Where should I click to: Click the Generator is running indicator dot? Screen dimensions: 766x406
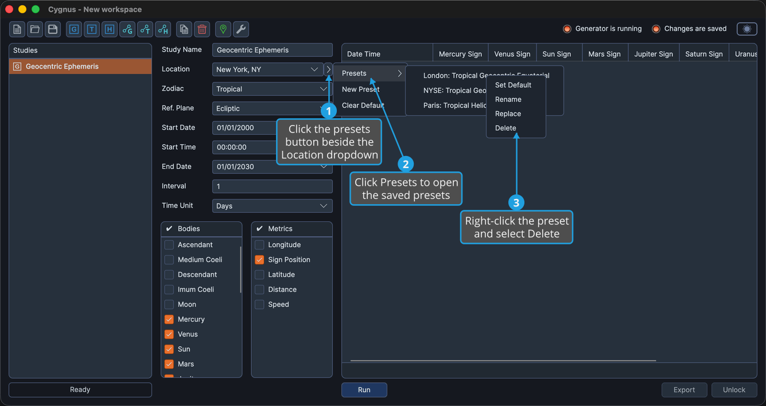[567, 29]
